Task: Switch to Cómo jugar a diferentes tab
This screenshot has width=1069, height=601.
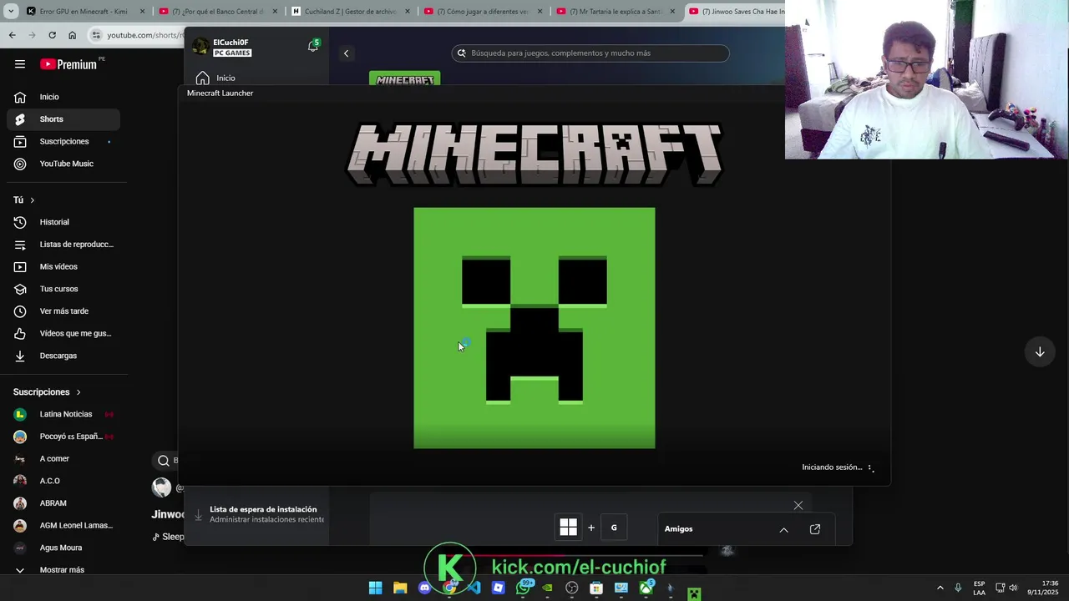Action: pyautogui.click(x=483, y=12)
